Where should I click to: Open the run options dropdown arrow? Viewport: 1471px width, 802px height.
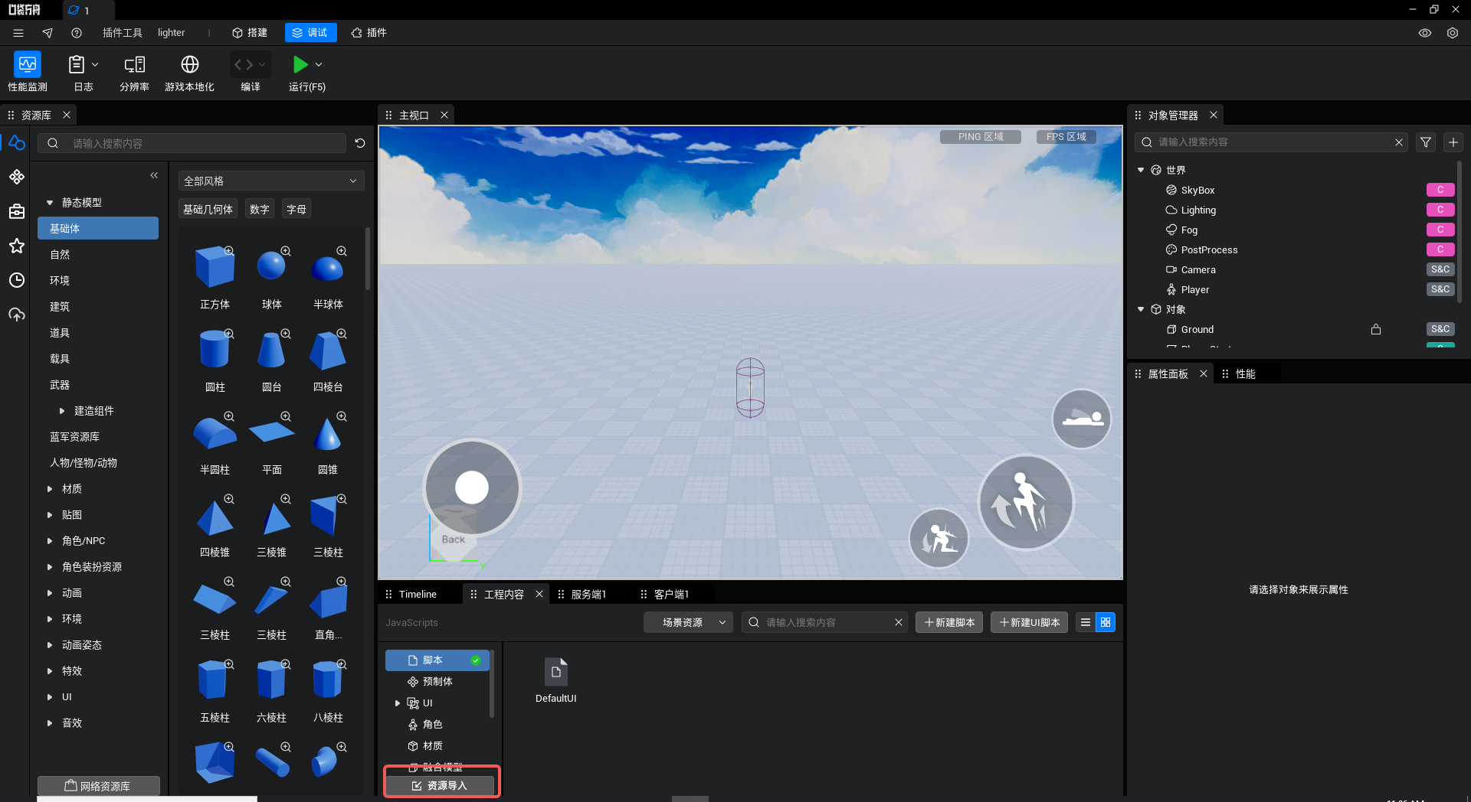point(319,64)
